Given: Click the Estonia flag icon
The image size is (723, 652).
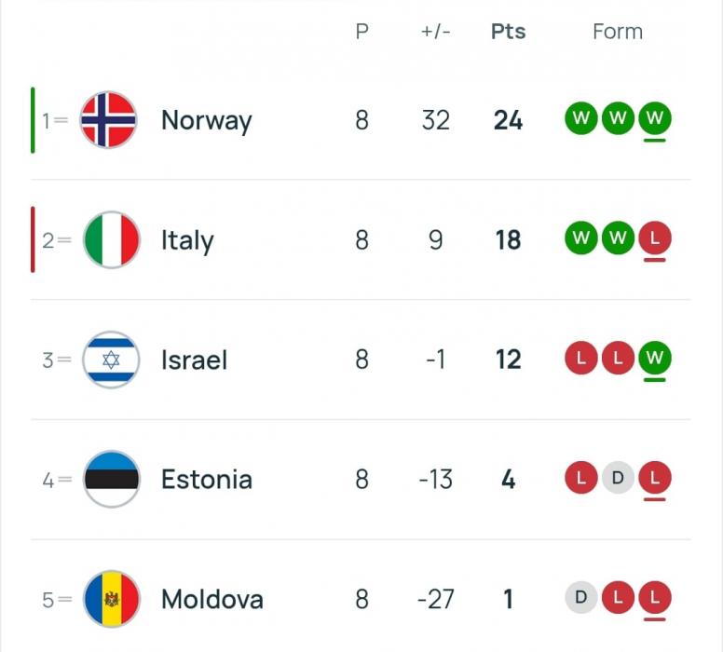Looking at the screenshot, I should click(x=112, y=480).
